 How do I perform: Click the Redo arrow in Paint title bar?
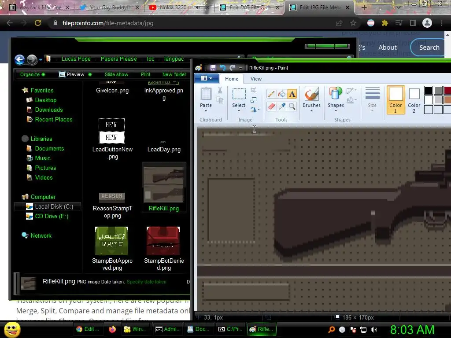(233, 68)
